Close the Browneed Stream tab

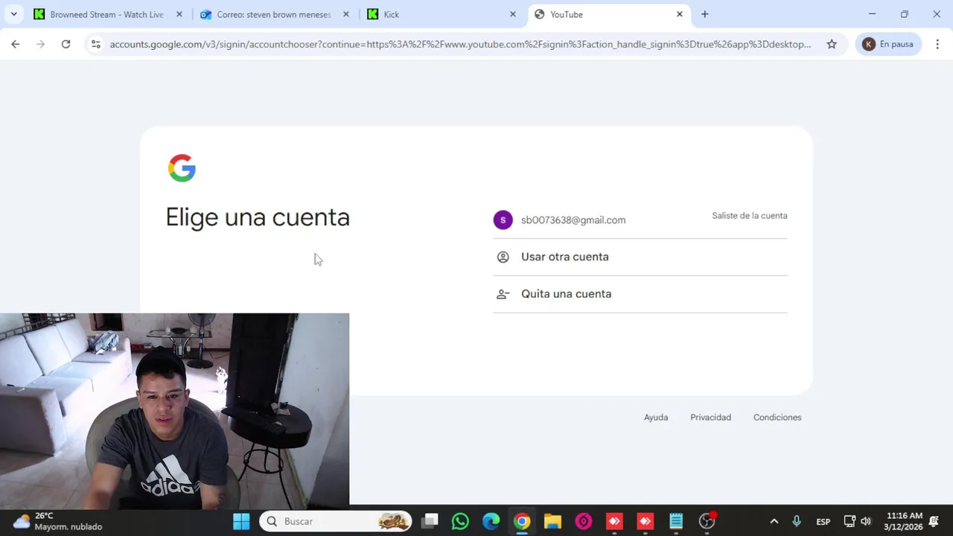(x=179, y=14)
